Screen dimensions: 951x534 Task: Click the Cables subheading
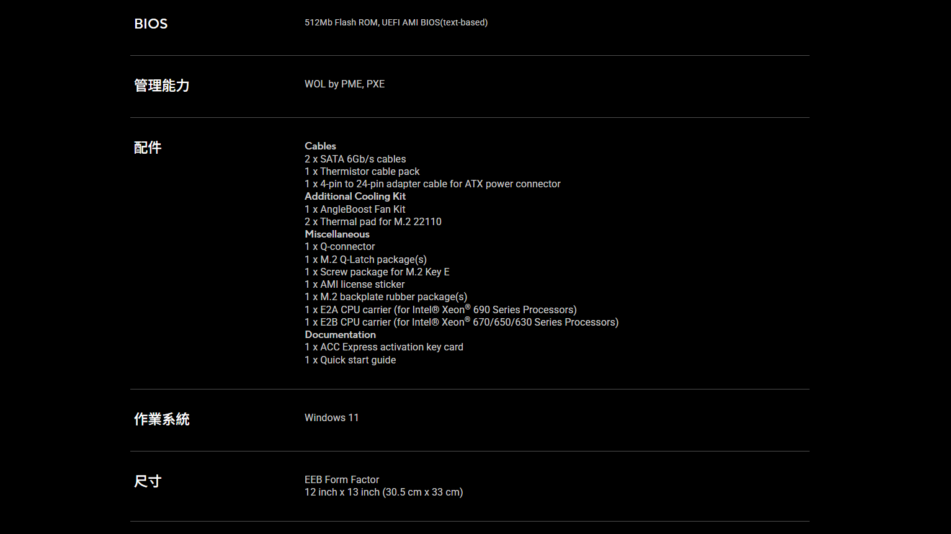[x=320, y=146]
